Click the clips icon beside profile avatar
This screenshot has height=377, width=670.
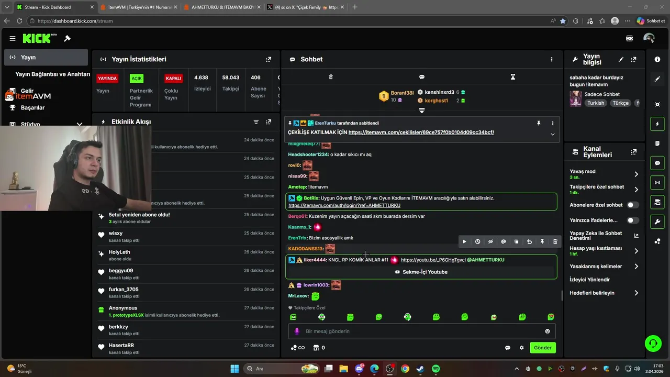click(x=629, y=38)
